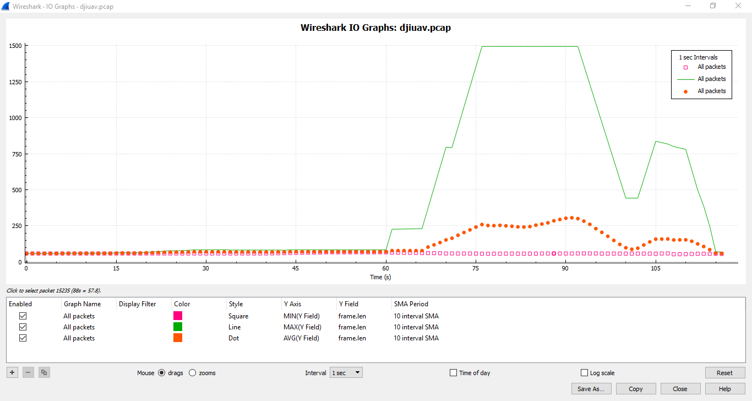Click the Y Field column header

point(364,304)
